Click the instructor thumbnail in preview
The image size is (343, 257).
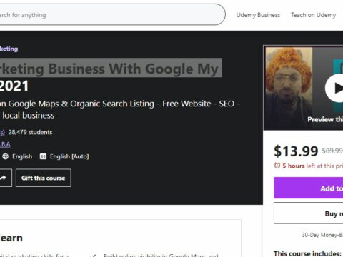[289, 88]
